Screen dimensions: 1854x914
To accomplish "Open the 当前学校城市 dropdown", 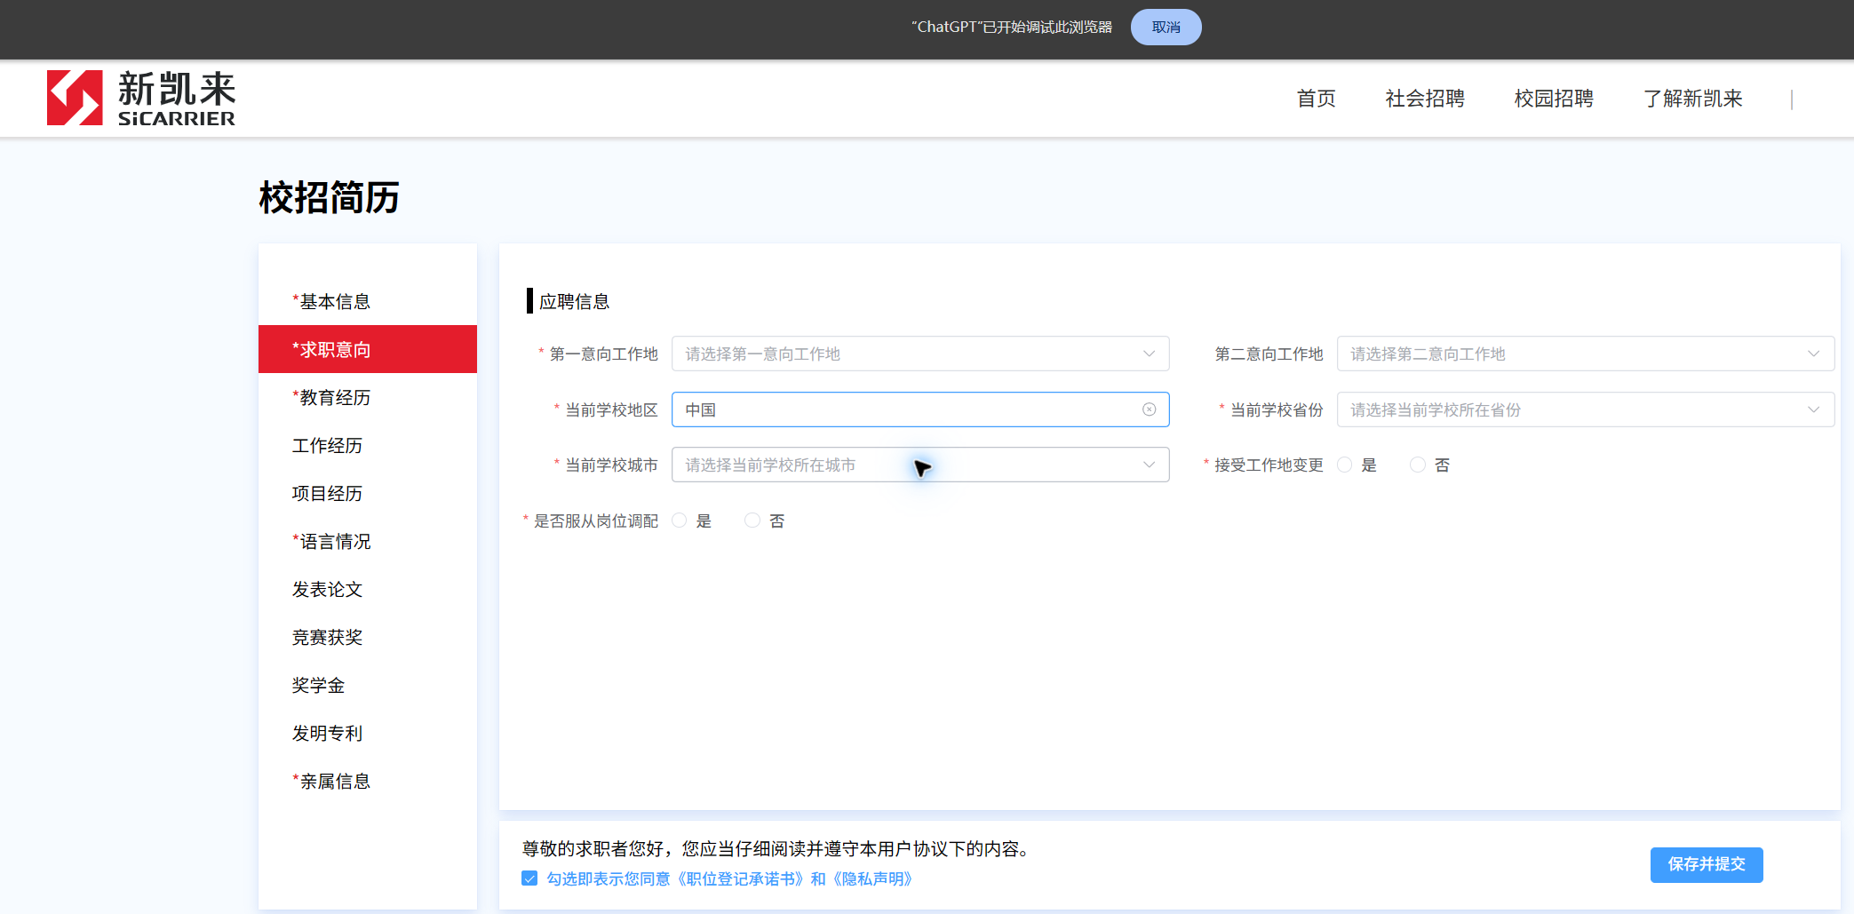I will click(x=920, y=465).
